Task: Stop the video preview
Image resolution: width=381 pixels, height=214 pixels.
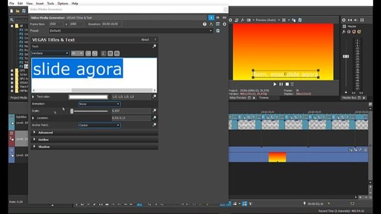Action: 287,84
